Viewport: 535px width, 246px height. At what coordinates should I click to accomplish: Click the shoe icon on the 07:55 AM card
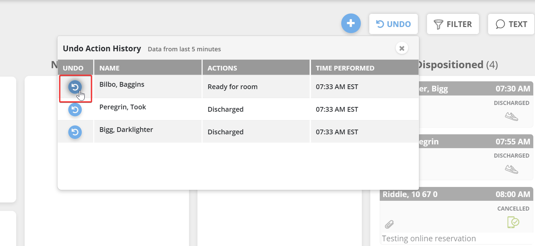click(x=511, y=169)
